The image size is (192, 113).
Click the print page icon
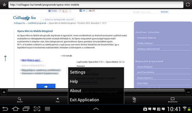click(x=90, y=11)
